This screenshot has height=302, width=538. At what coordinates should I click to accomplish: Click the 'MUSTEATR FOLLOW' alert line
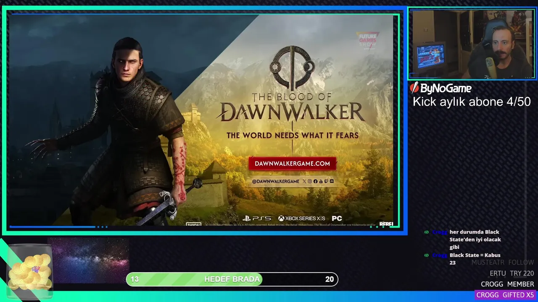click(x=502, y=262)
